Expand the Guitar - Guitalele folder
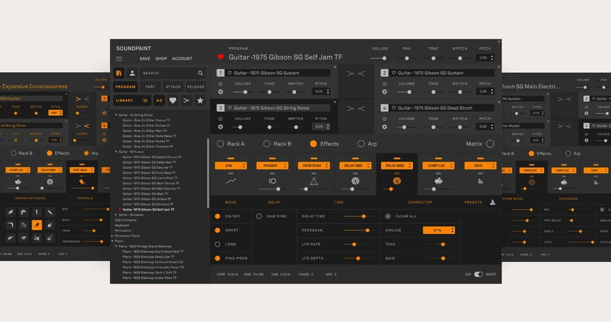The width and height of the screenshot is (611, 322). [x=116, y=215]
